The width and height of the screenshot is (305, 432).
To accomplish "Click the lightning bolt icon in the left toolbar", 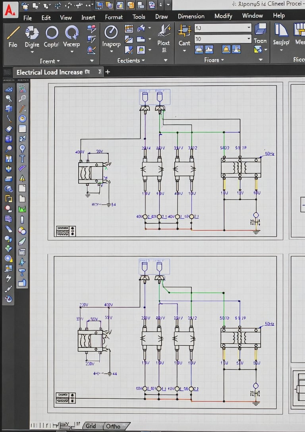I will [9, 278].
